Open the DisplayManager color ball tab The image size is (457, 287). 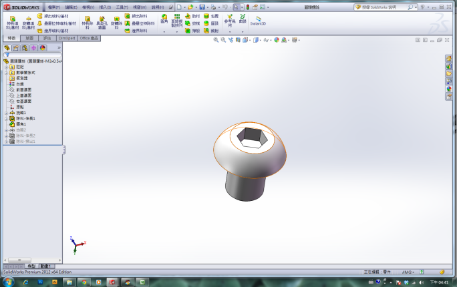[43, 48]
